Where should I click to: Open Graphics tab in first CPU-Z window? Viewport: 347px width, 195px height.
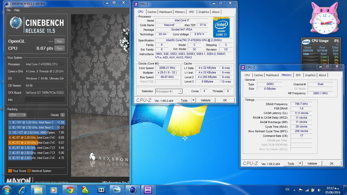pos(204,12)
